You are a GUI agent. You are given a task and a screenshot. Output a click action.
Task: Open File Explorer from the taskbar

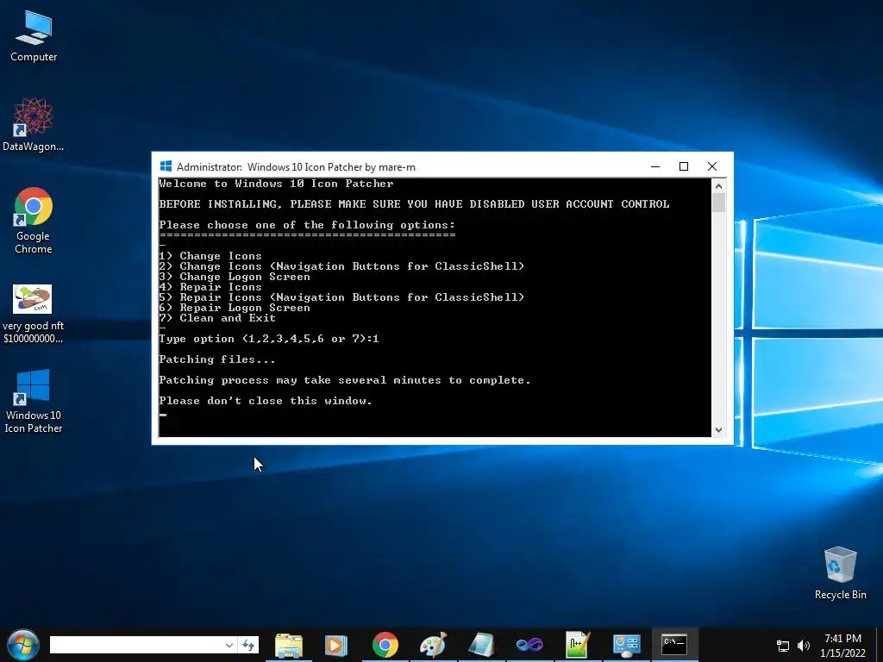point(289,645)
